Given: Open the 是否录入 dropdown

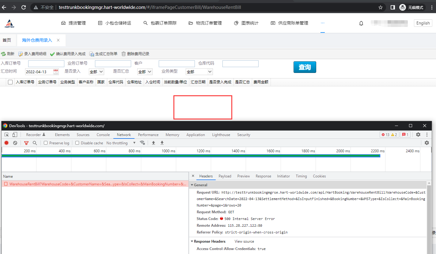Looking at the screenshot, I should [x=97, y=72].
